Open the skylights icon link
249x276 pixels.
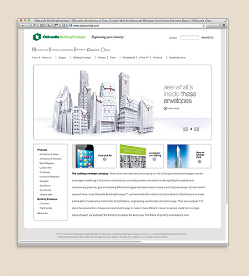tap(93, 50)
